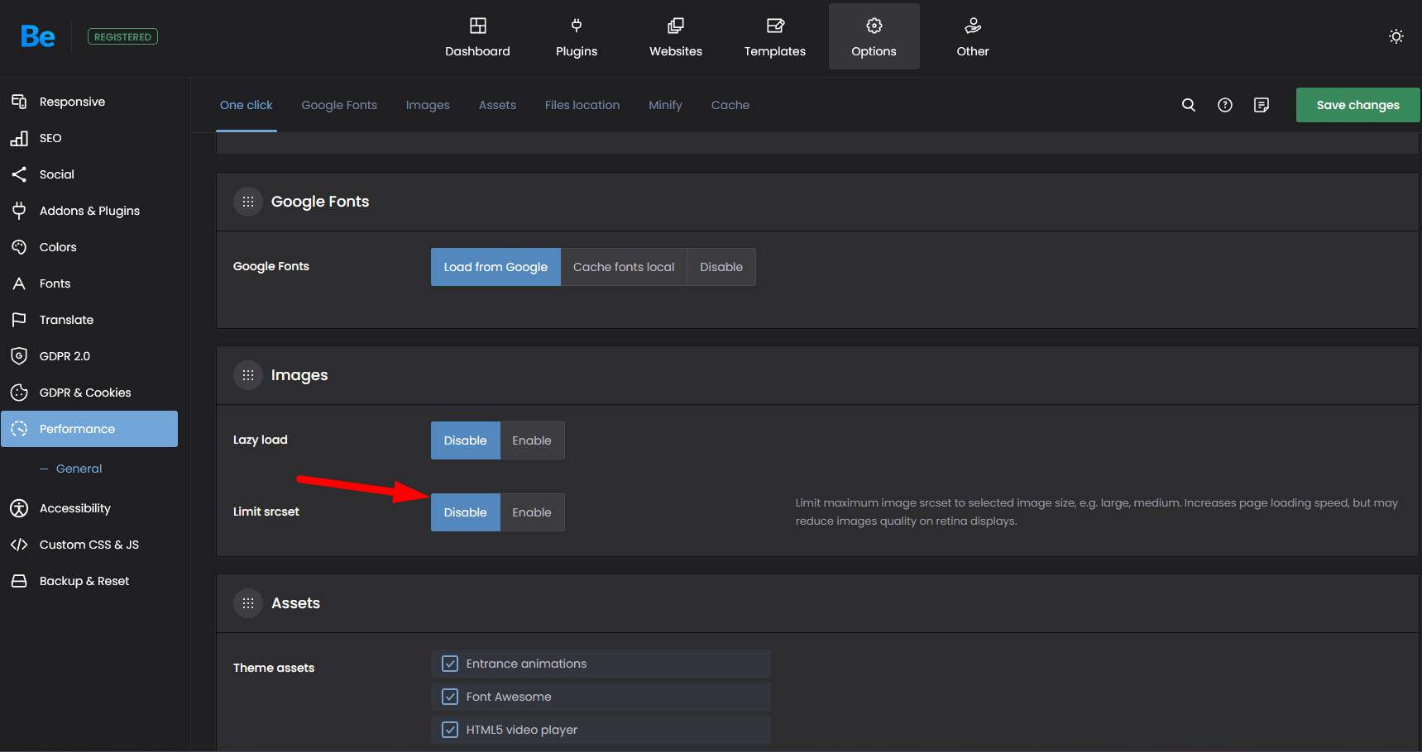Image resolution: width=1422 pixels, height=752 pixels.
Task: Uncheck the HTML5 video player option
Action: click(x=450, y=730)
